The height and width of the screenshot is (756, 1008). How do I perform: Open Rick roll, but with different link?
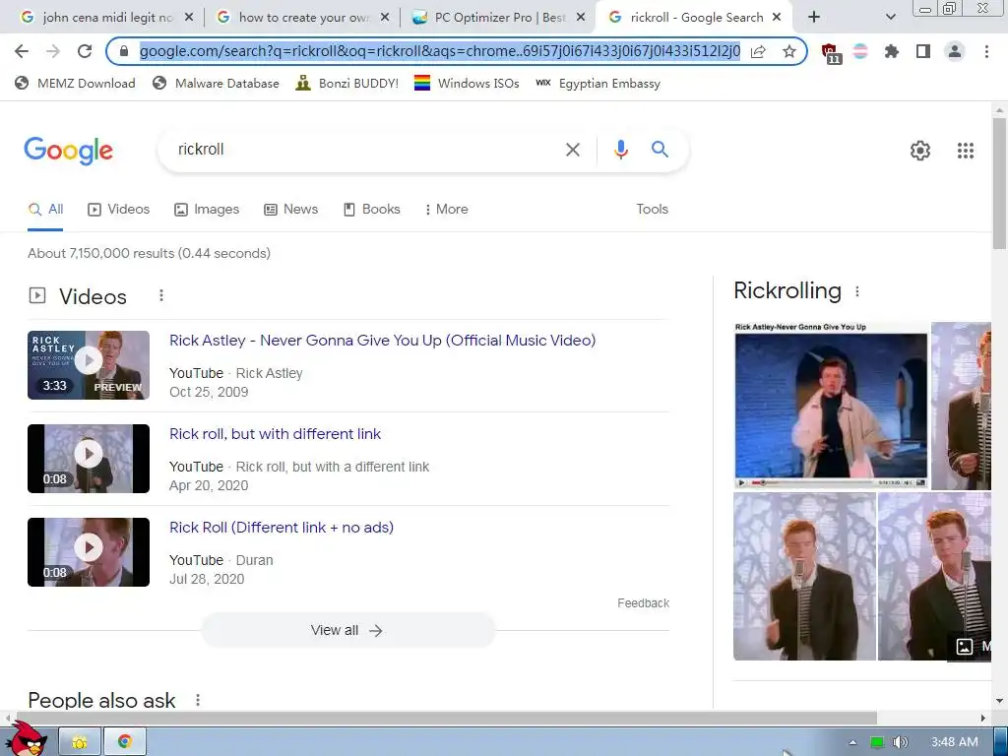click(x=276, y=434)
